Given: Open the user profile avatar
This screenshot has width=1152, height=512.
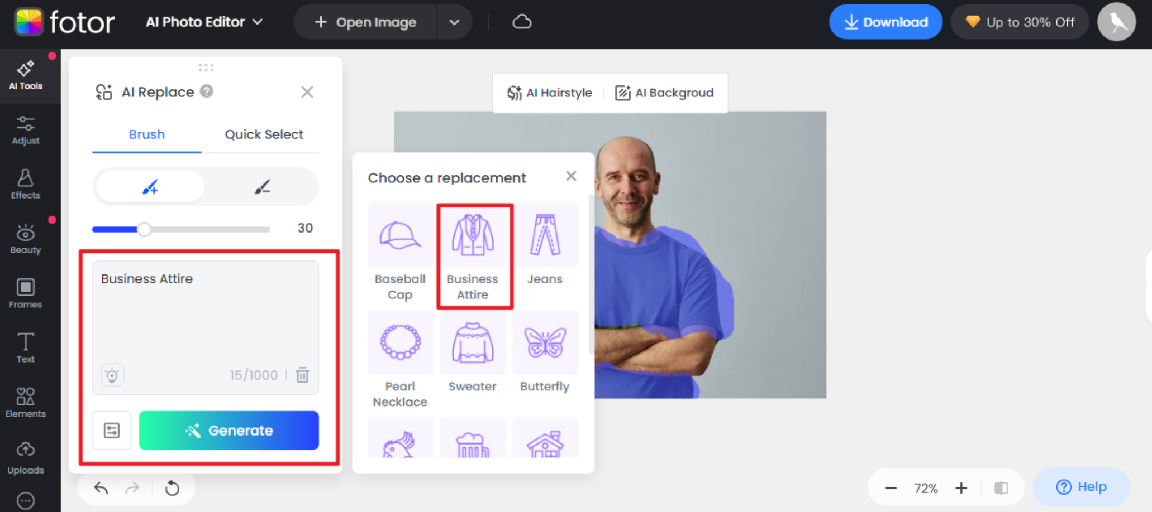Looking at the screenshot, I should [x=1116, y=22].
